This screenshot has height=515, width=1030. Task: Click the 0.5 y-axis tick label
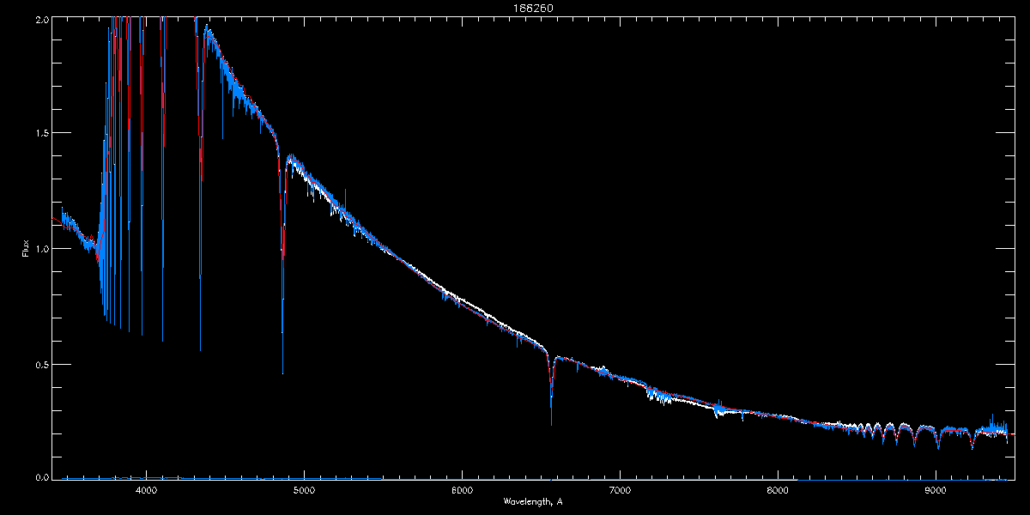click(41, 364)
